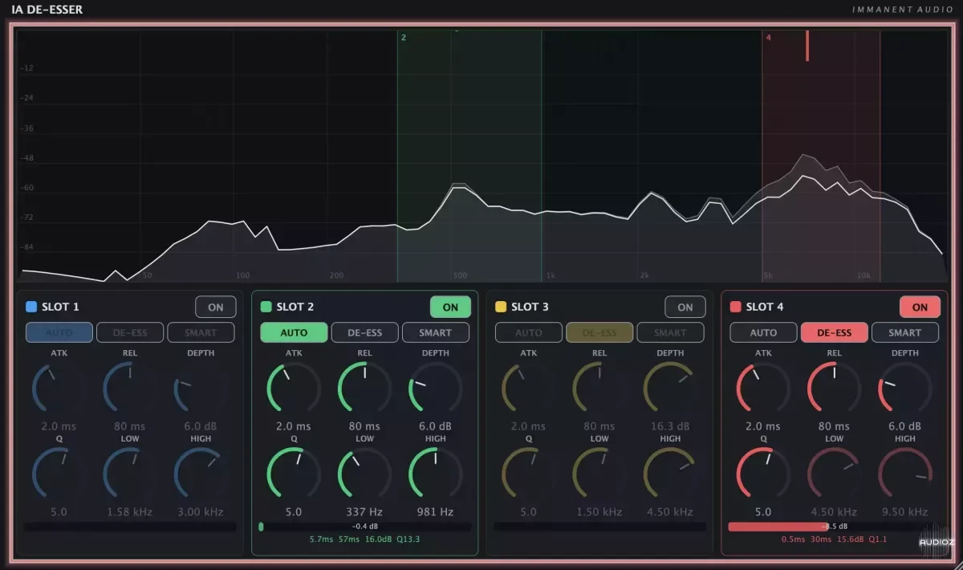963x570 pixels.
Task: Click Slot 3 value '16.3 dB'
Action: click(x=670, y=426)
